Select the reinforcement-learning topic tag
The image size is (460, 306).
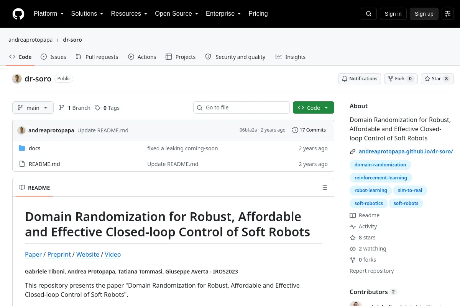coord(381,178)
